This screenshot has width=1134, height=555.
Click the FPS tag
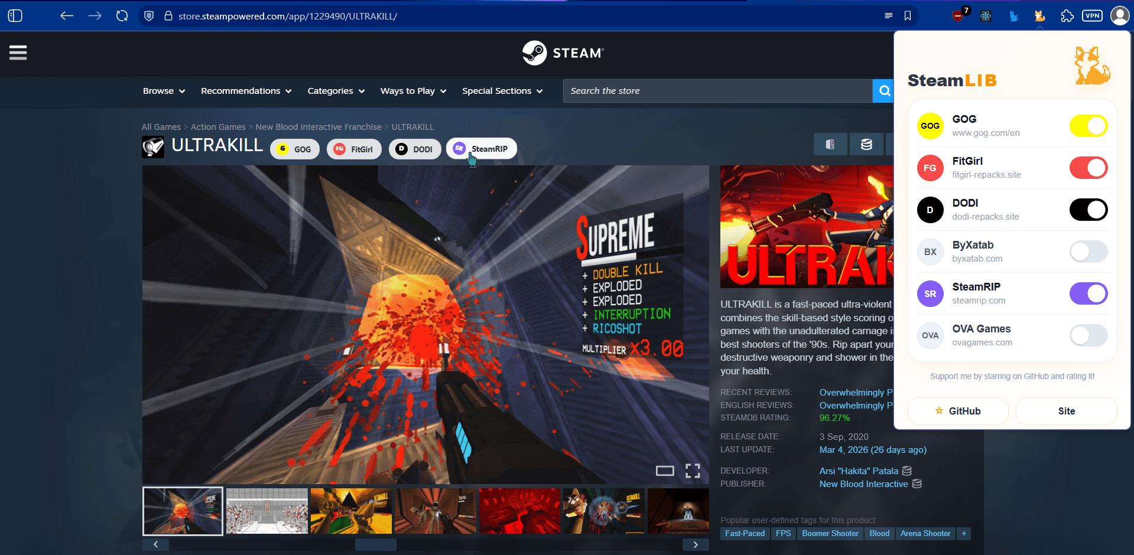coord(784,533)
